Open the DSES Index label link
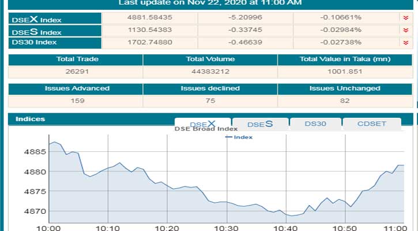The width and height of the screenshot is (418, 231). point(37,32)
